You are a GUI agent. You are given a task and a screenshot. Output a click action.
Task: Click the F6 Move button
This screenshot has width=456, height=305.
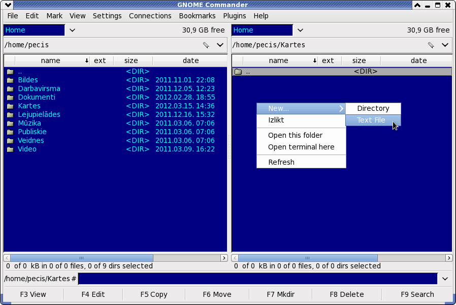(217, 294)
